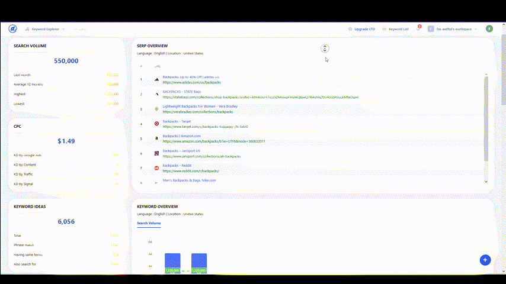Image resolution: width=506 pixels, height=284 pixels.
Task: Open the adidas Backpacks result link
Action: (x=191, y=77)
